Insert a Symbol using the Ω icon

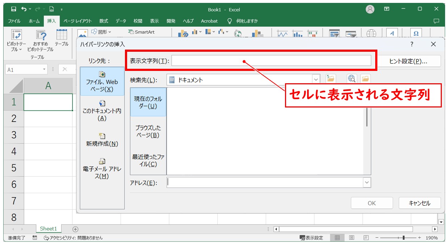416,33
